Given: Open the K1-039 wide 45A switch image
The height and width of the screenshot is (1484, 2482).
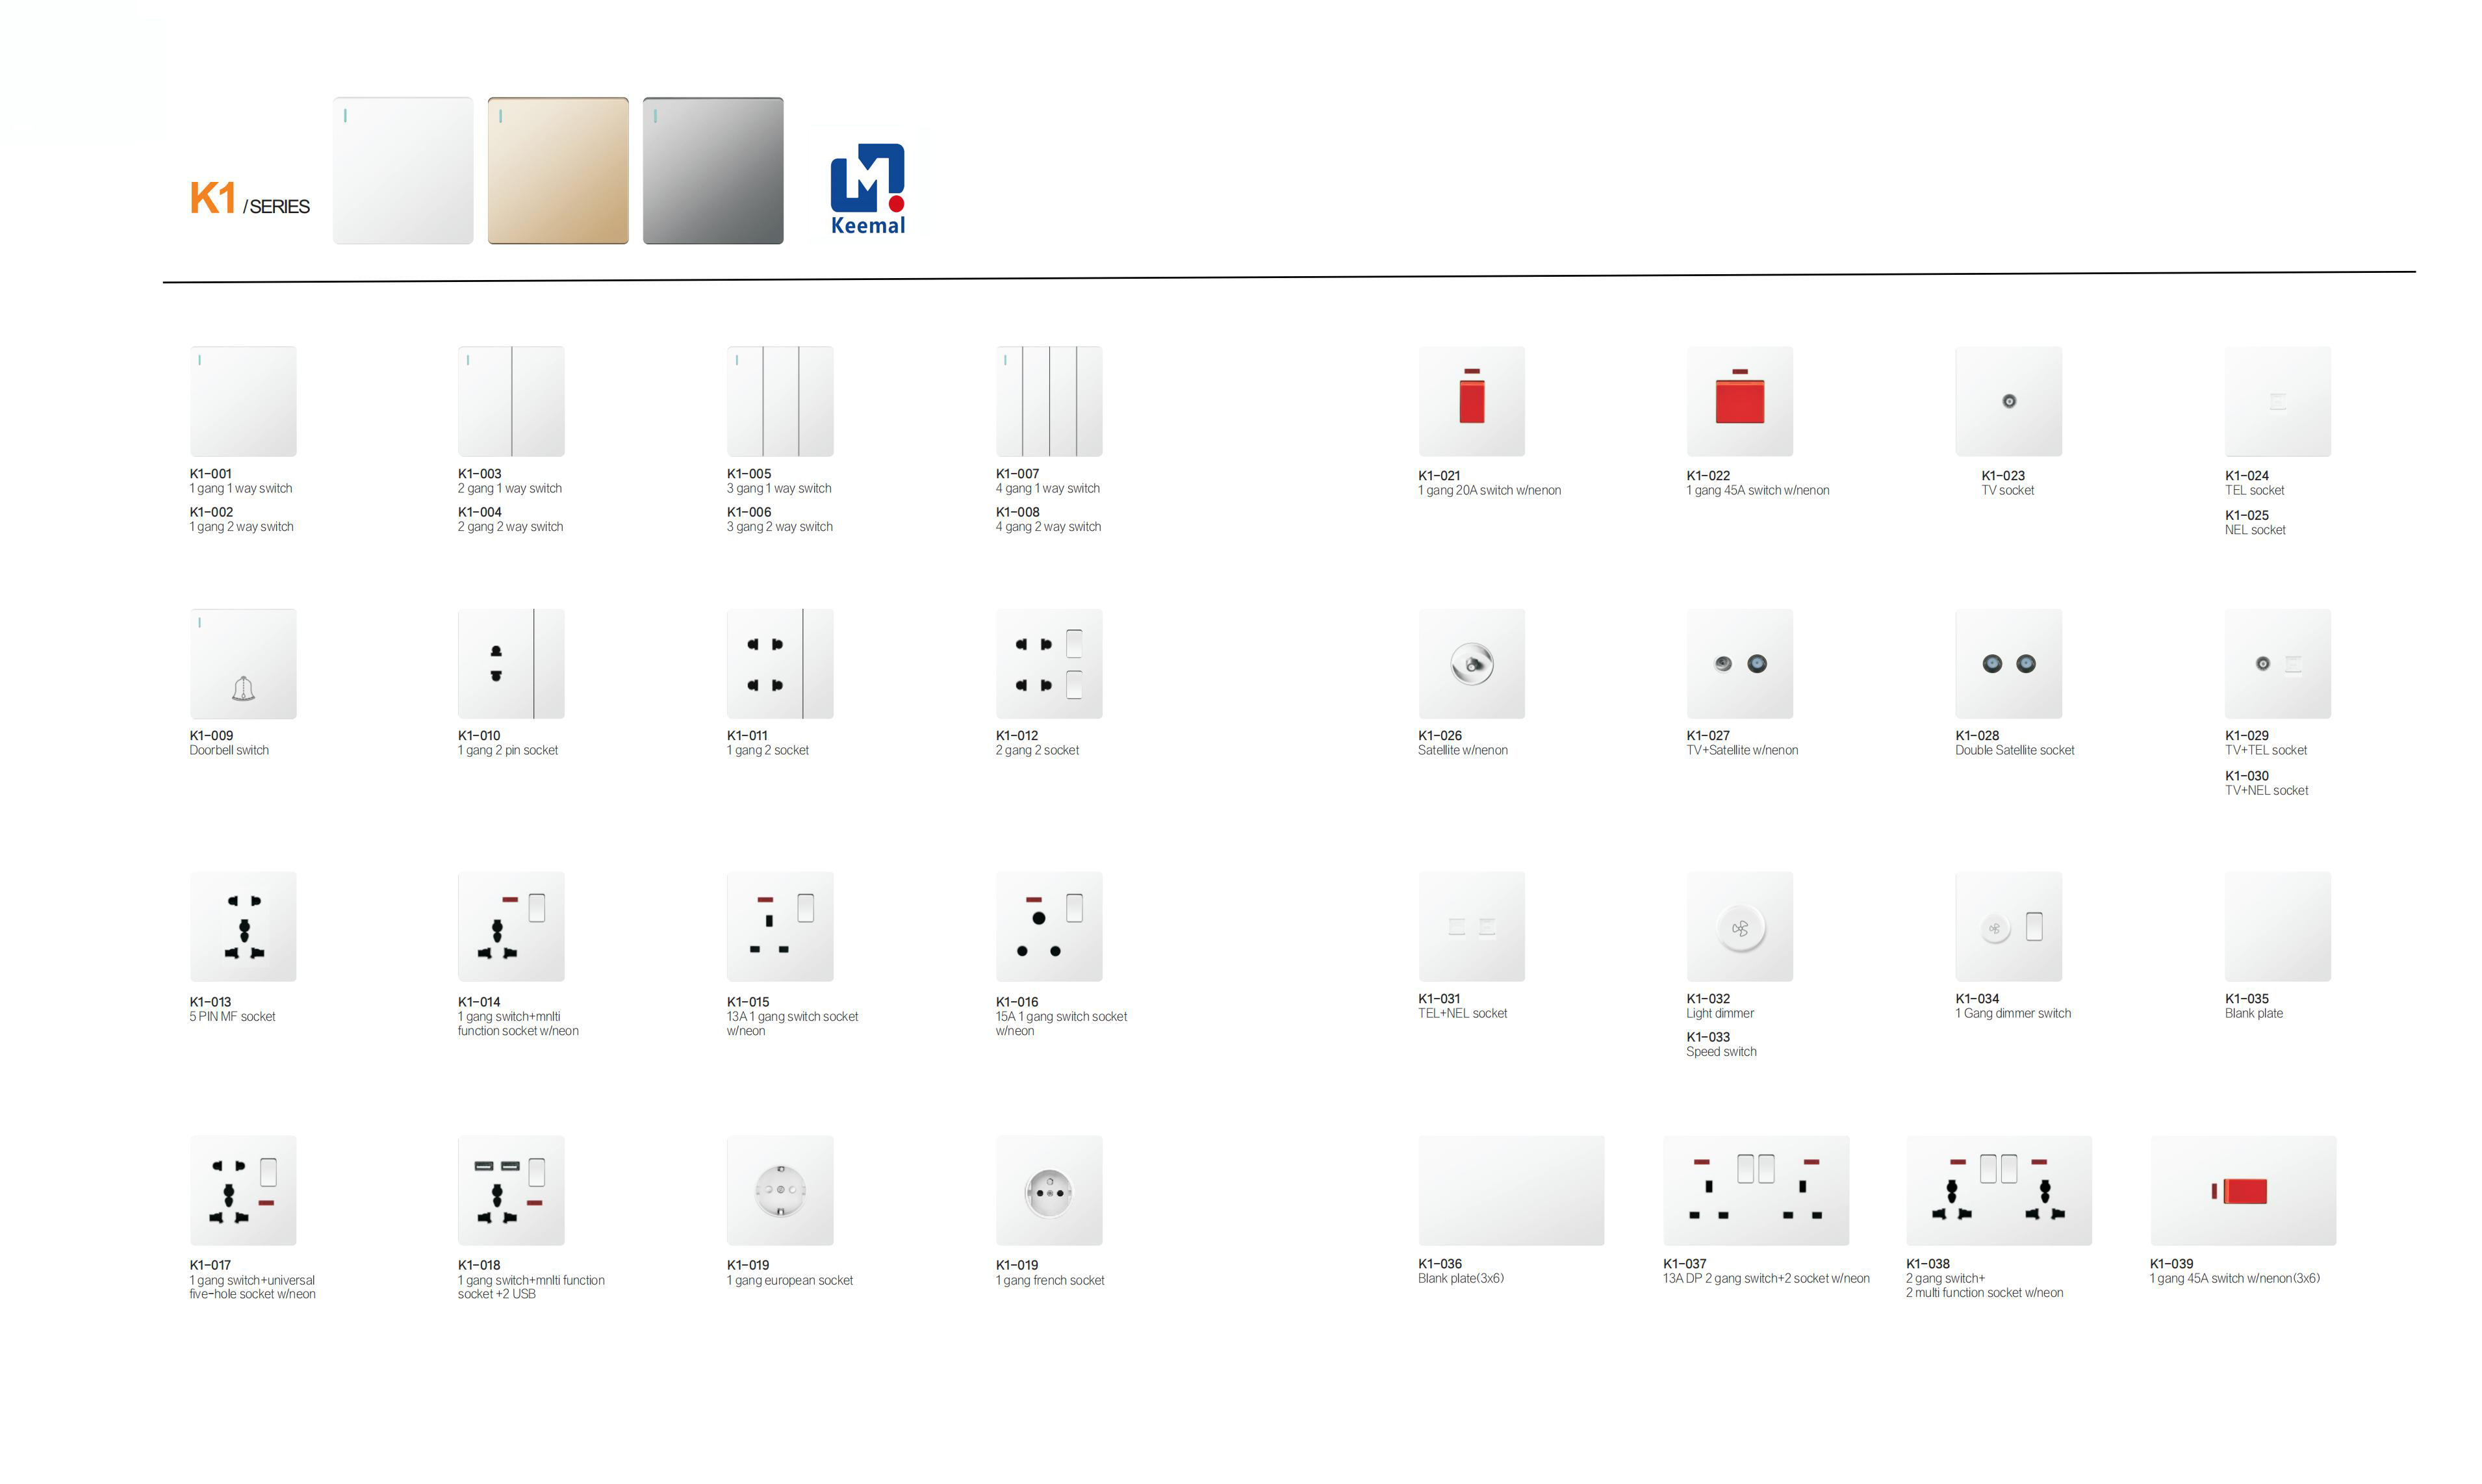Looking at the screenshot, I should (2243, 1191).
